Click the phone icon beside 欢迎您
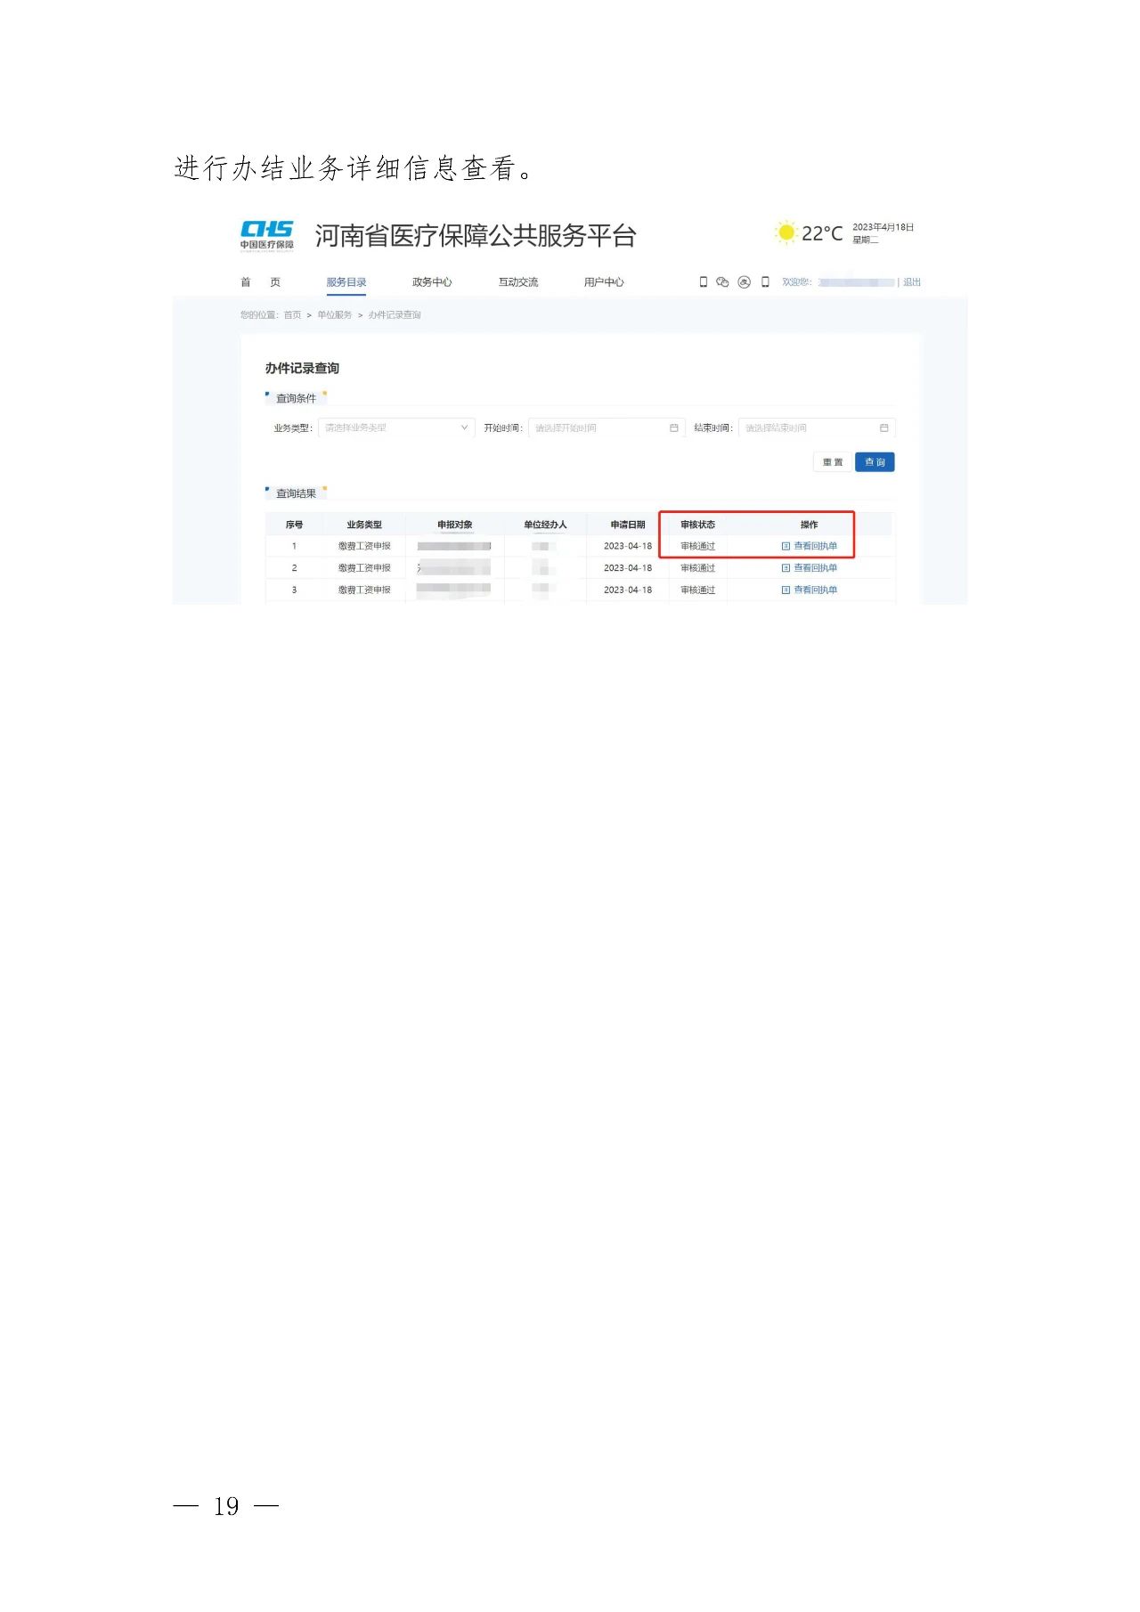Screen dimensions: 1140x1612 [x=765, y=282]
